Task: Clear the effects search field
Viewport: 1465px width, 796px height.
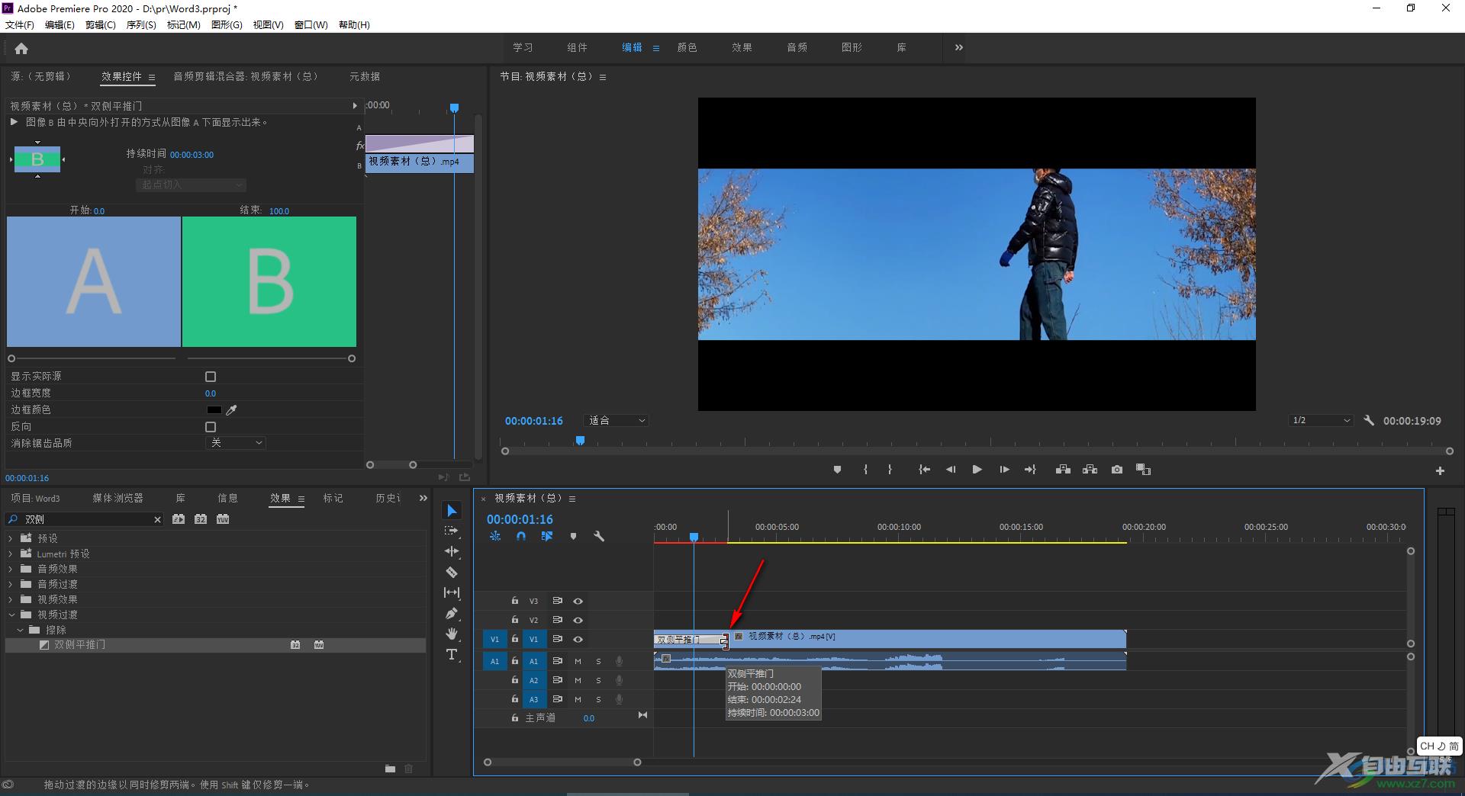Action: [x=157, y=519]
